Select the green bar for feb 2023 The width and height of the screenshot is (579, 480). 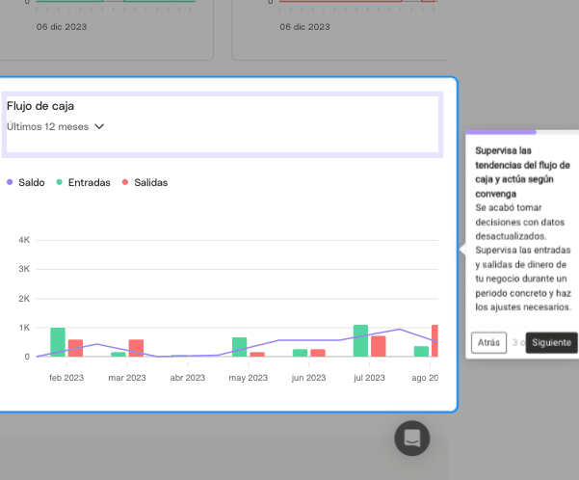point(58,342)
